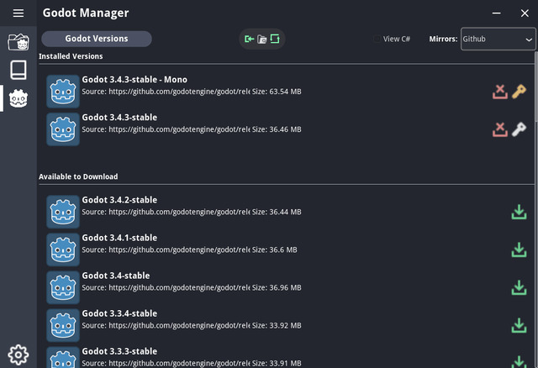
Task: Click the Mirrors dropdown chevron arrow
Action: point(529,39)
